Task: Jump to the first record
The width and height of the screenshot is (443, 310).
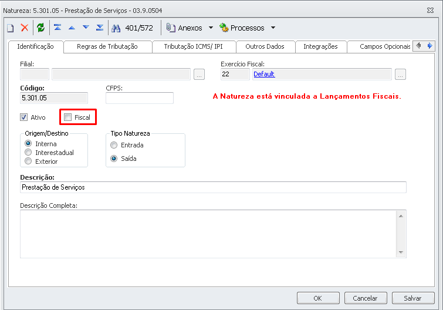Action: 58,28
